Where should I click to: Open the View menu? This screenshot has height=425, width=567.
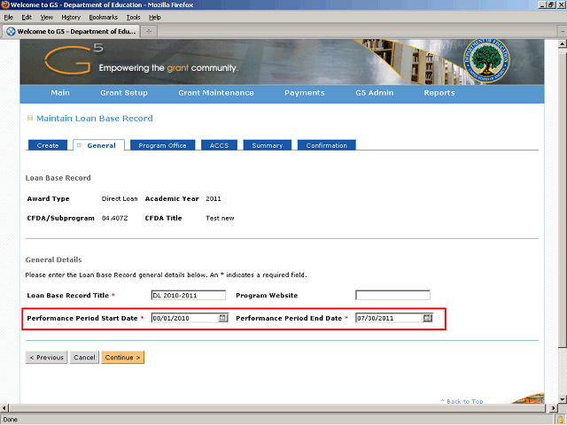(46, 18)
